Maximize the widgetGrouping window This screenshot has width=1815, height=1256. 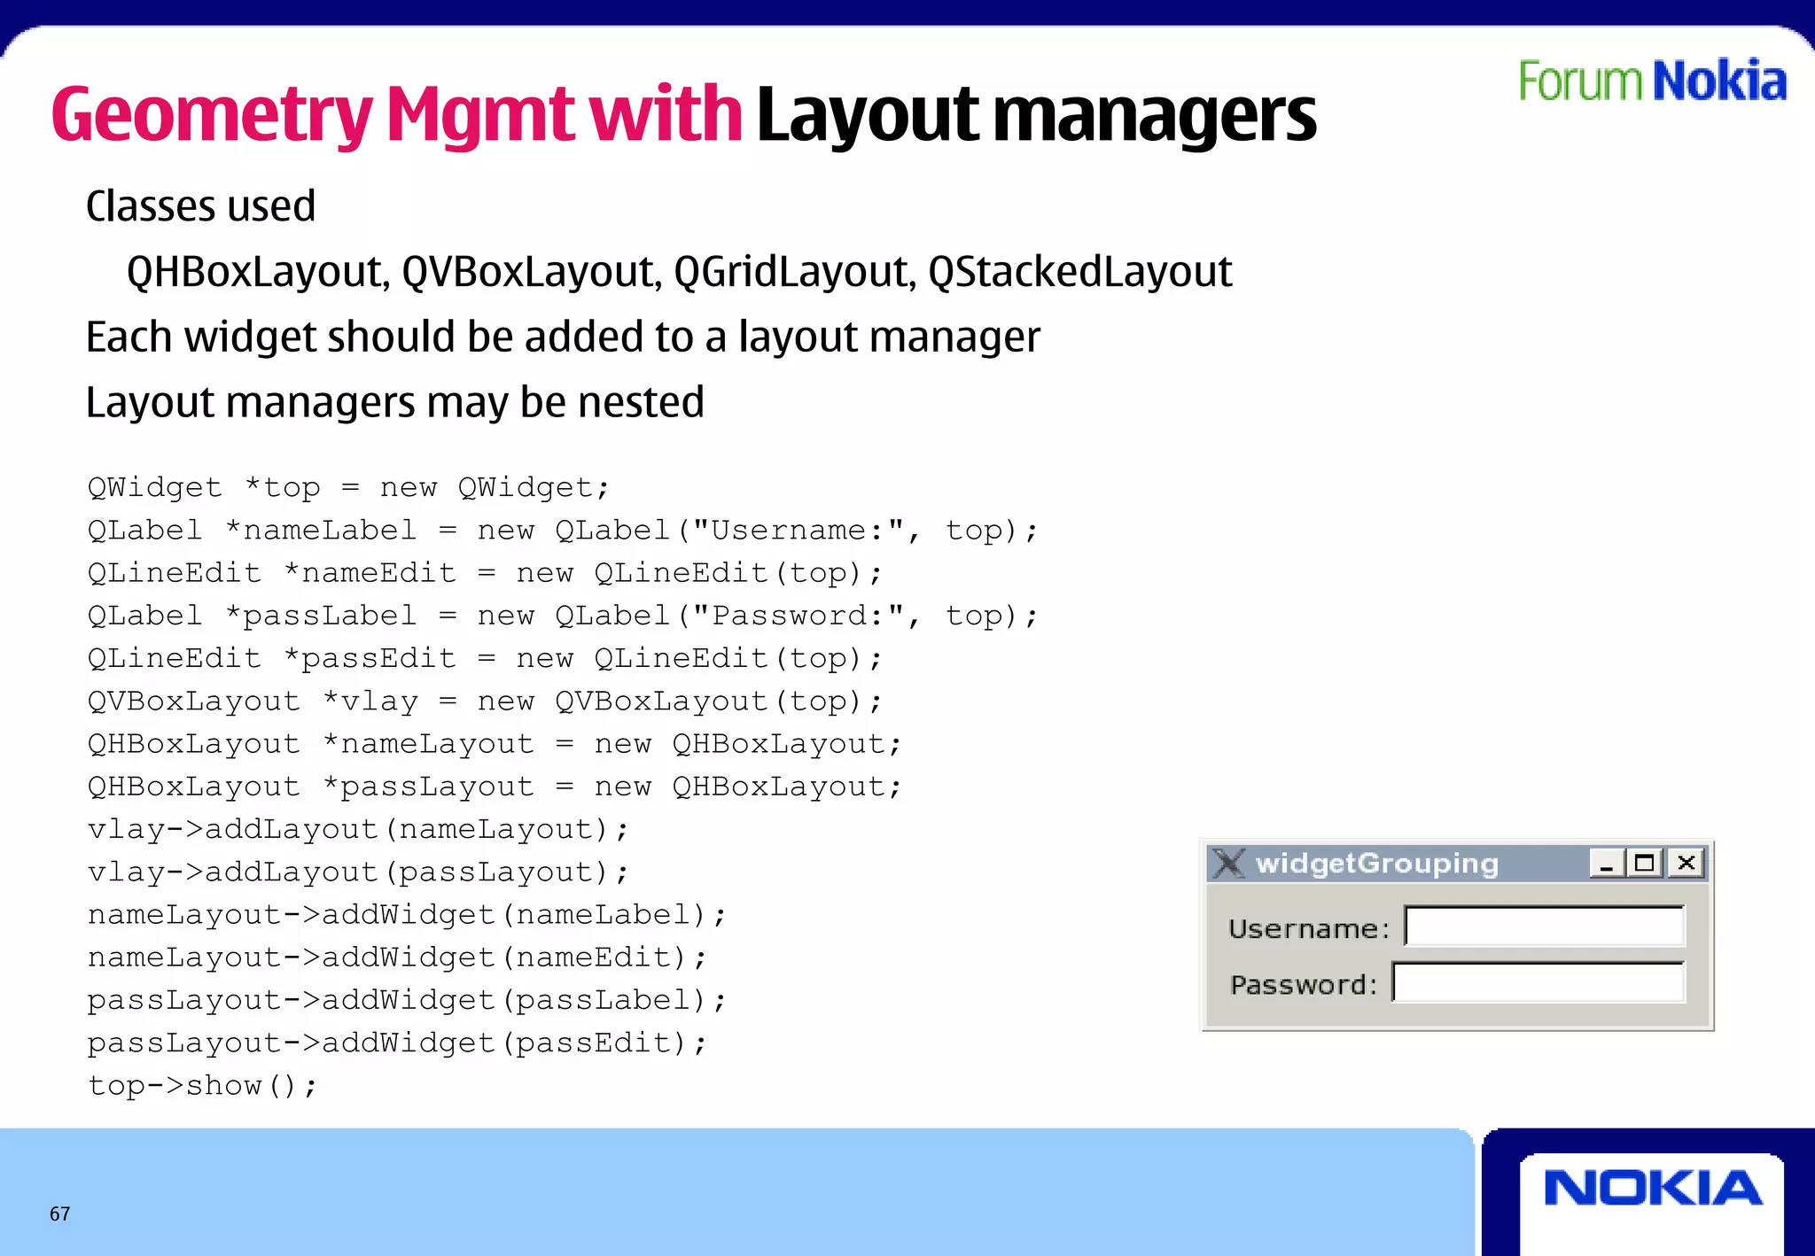1646,863
